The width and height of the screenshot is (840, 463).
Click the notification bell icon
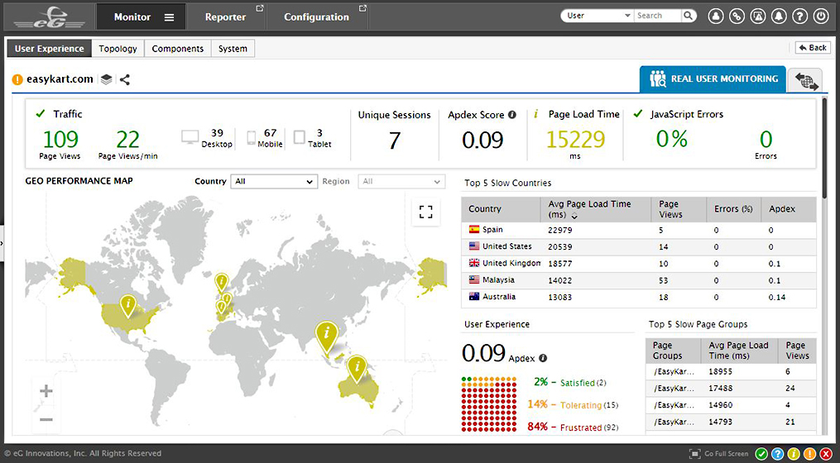point(779,16)
